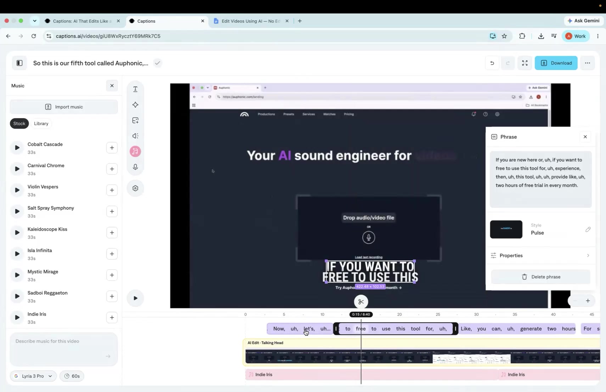Add Cobalt Cascade track with plus
The height and width of the screenshot is (392, 606).
click(x=112, y=148)
